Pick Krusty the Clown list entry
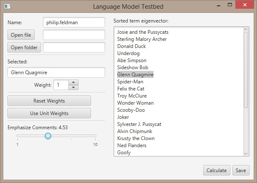Viewport: 257px width, 183px height. point(136,138)
